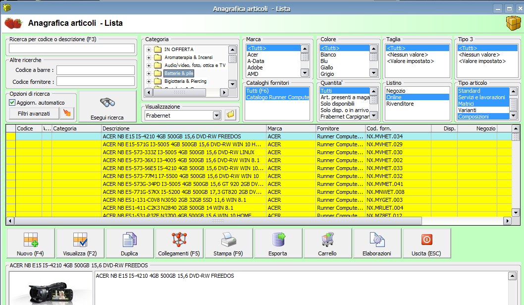Click the strawberry logo icon
Viewport: 524px width, 305px height.
point(13,23)
